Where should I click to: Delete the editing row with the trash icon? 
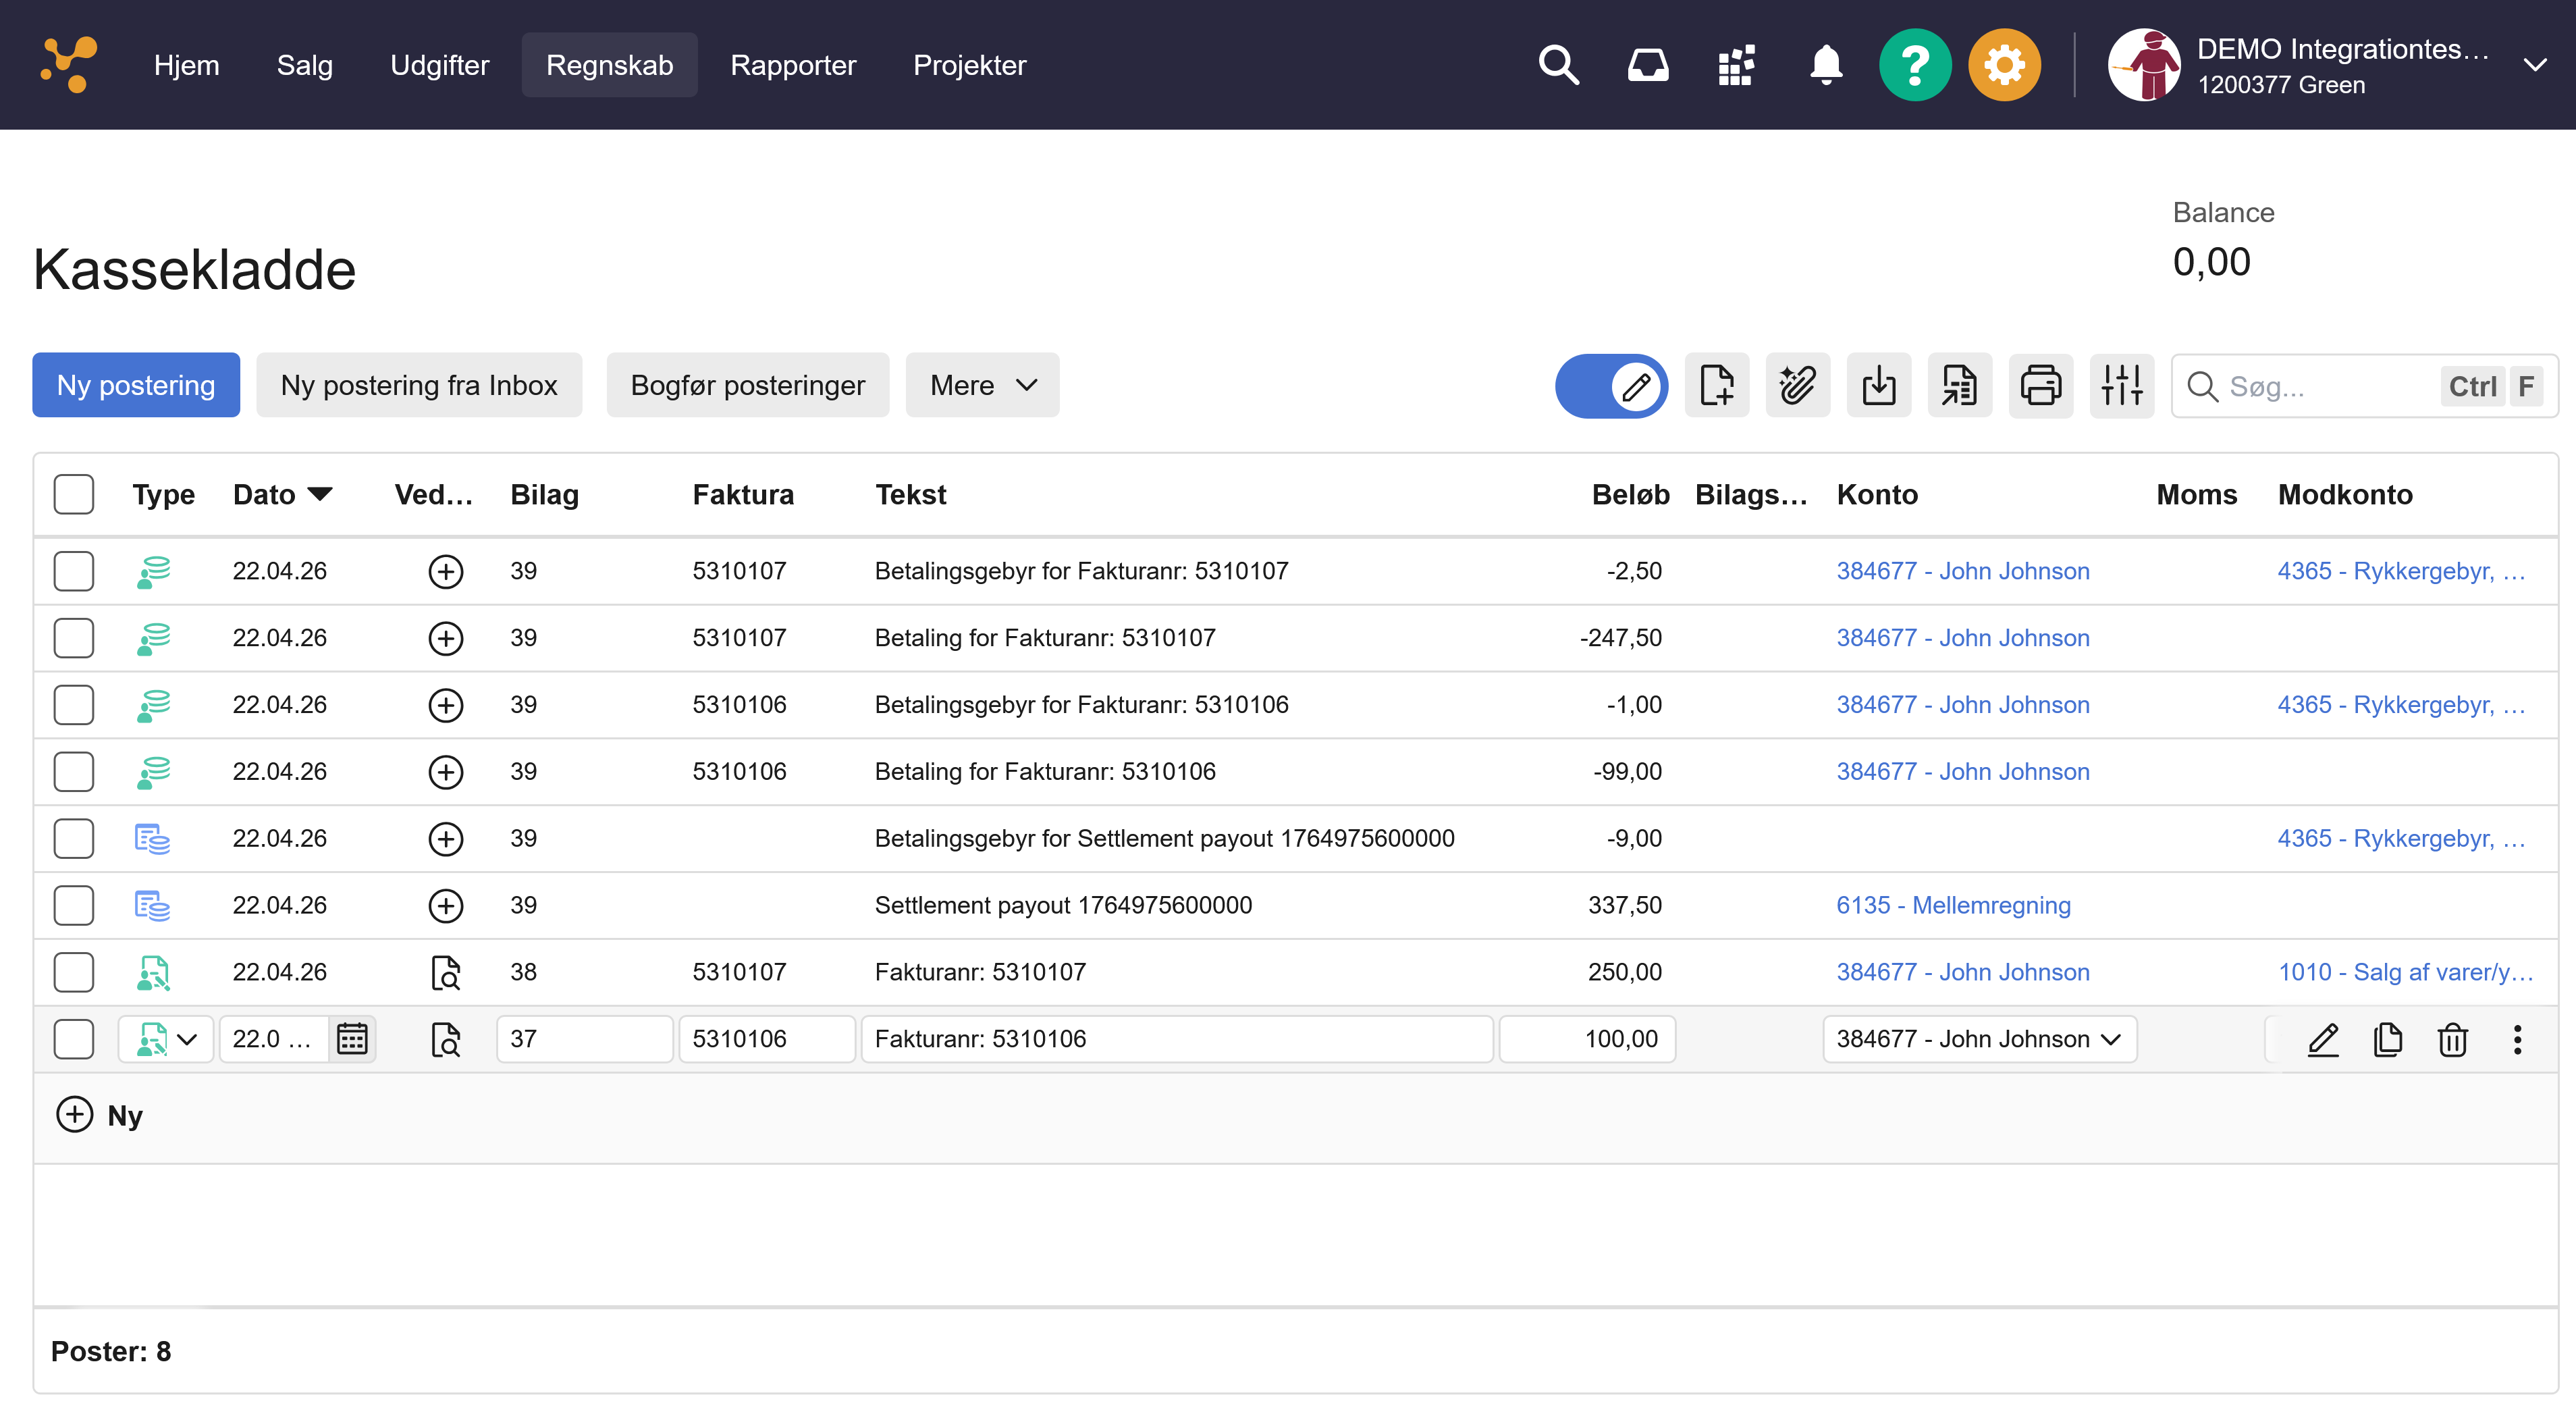coord(2452,1039)
